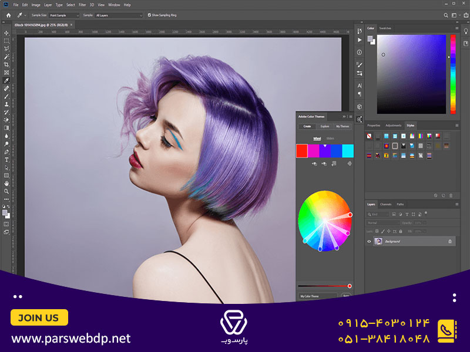This screenshot has width=470, height=352.
Task: Select the Magic Wand tool
Action: tap(6, 56)
